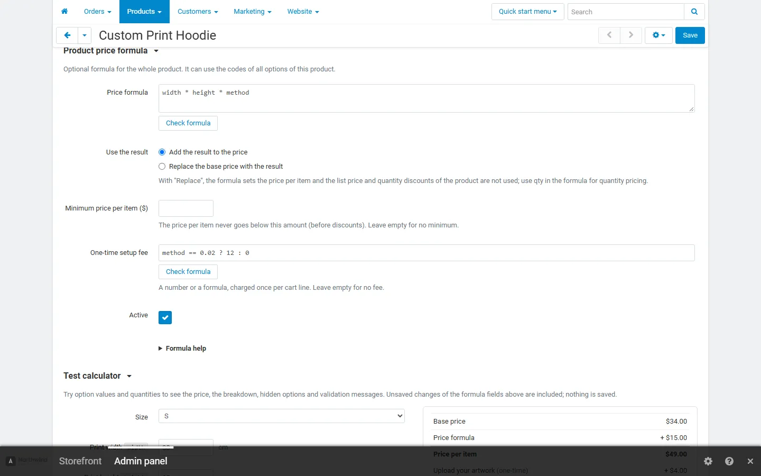
Task: Close the bottom admin panel bar
Action: 750,461
